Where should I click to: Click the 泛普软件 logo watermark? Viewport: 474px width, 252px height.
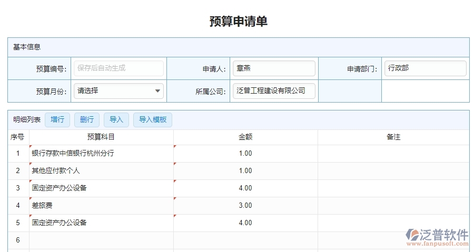pos(437,237)
